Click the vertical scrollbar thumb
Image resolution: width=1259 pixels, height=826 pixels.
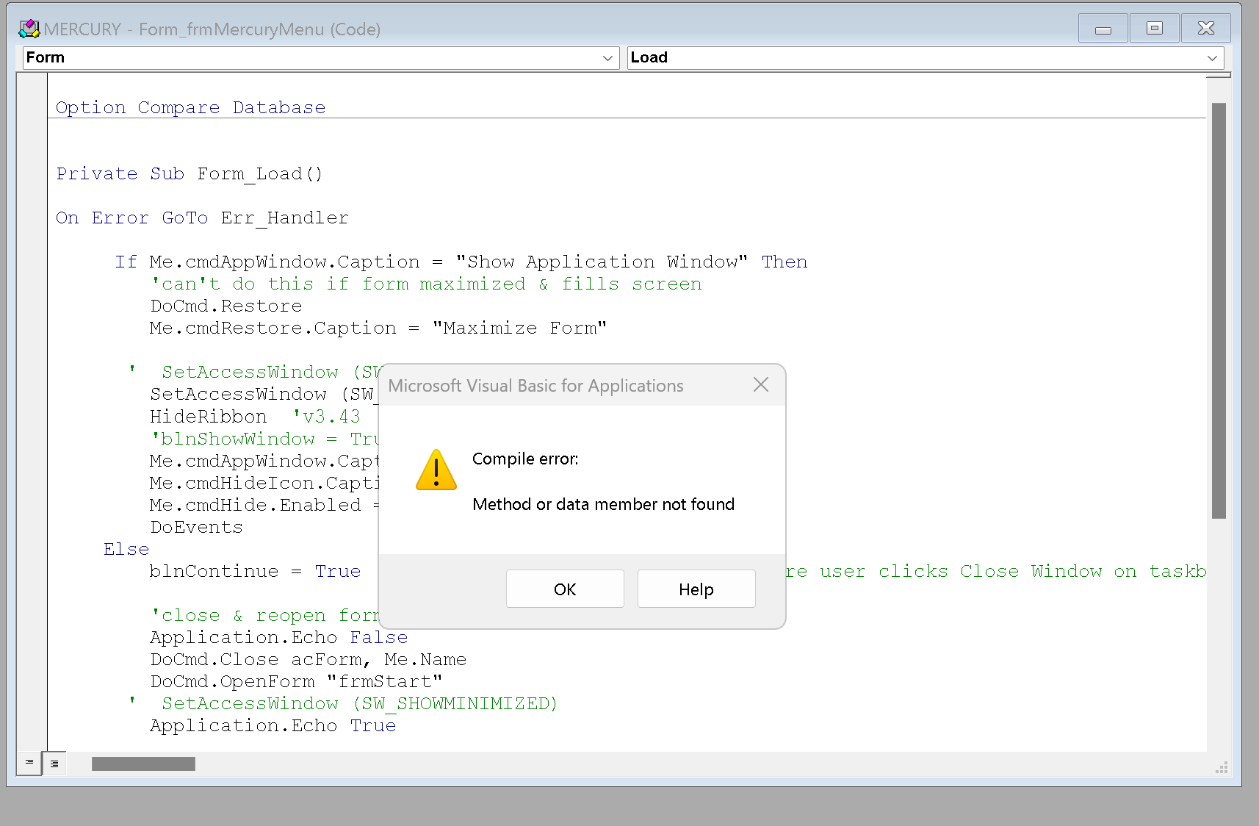(x=1219, y=310)
